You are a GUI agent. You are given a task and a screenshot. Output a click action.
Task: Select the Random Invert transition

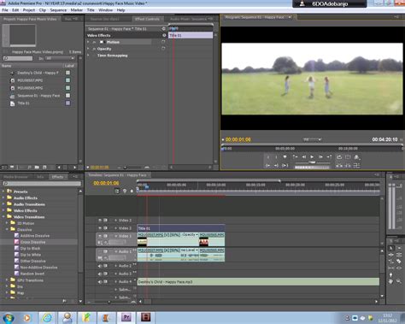32,274
